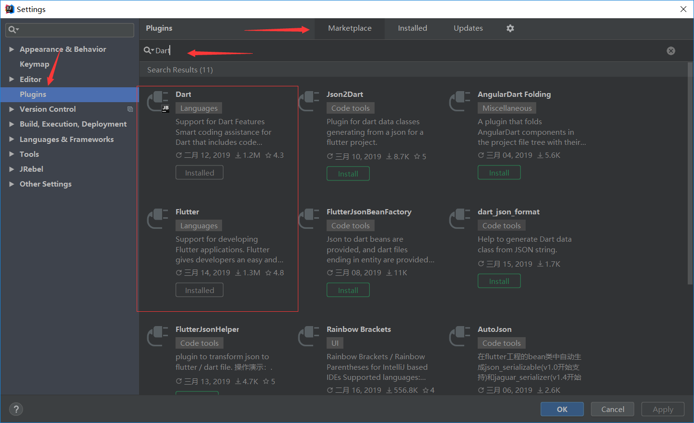Install the FlutterJsonBeanFactory plugin

click(x=348, y=290)
